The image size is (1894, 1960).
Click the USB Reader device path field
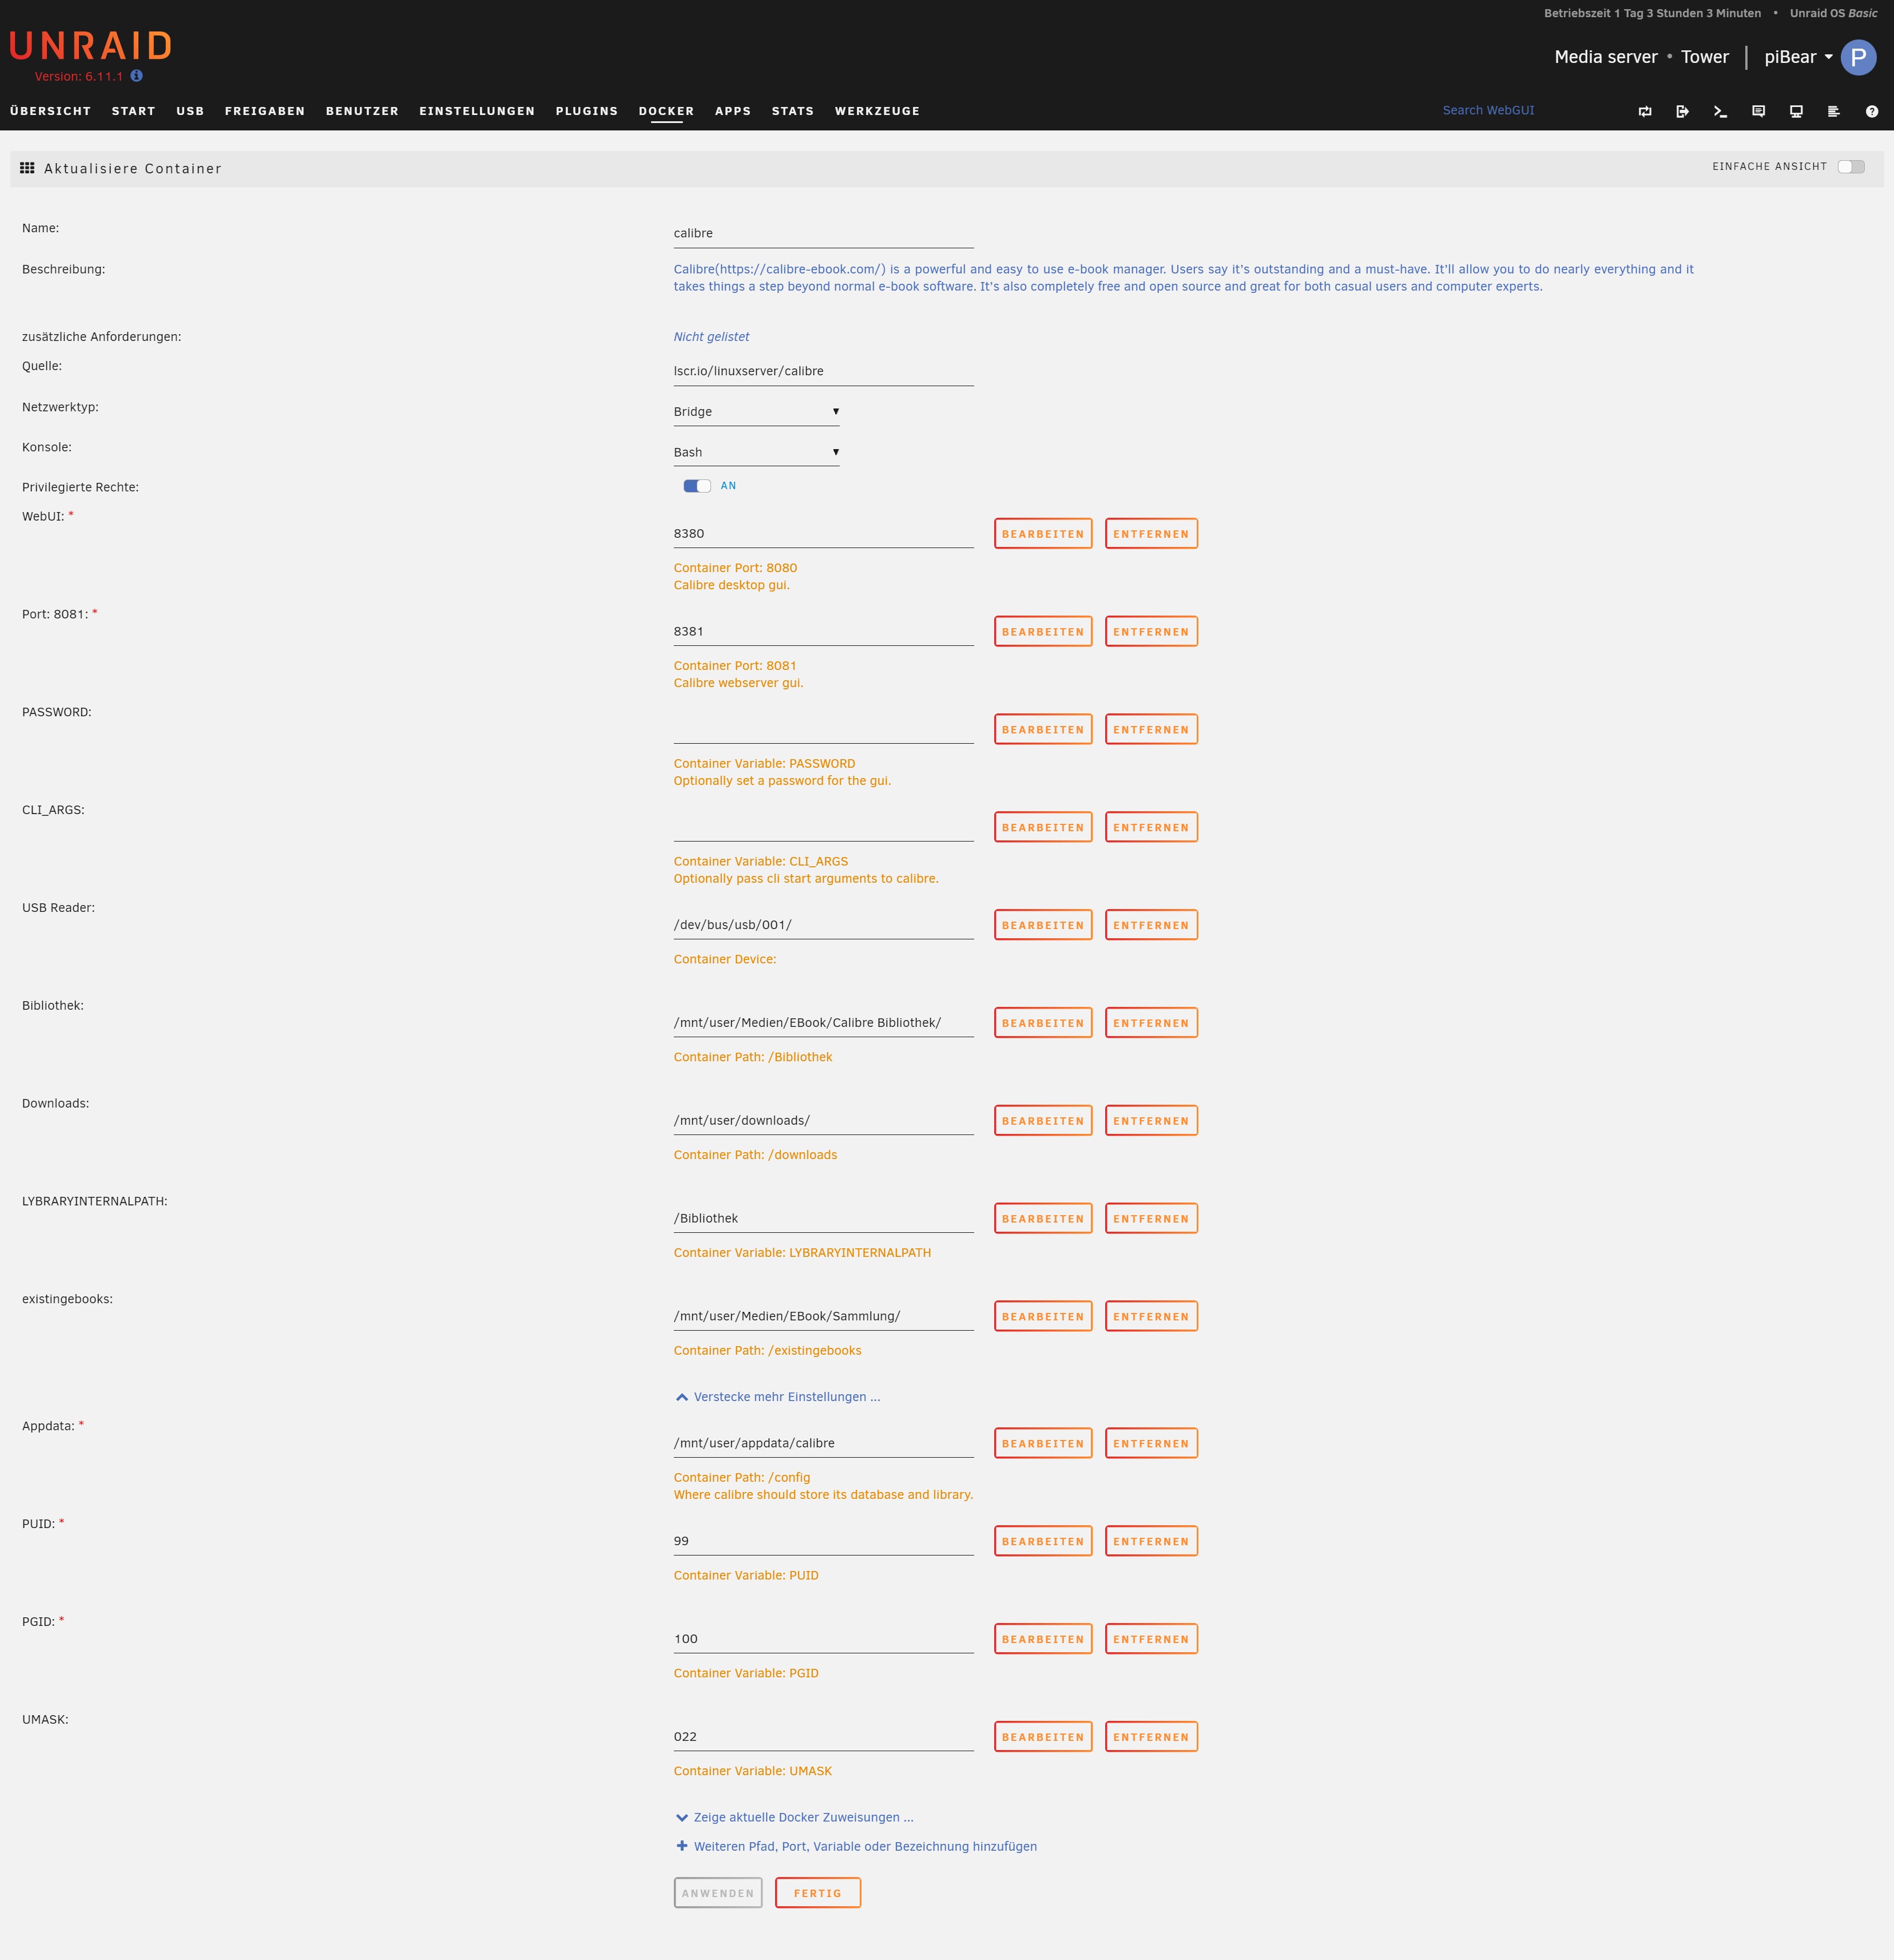click(x=823, y=925)
